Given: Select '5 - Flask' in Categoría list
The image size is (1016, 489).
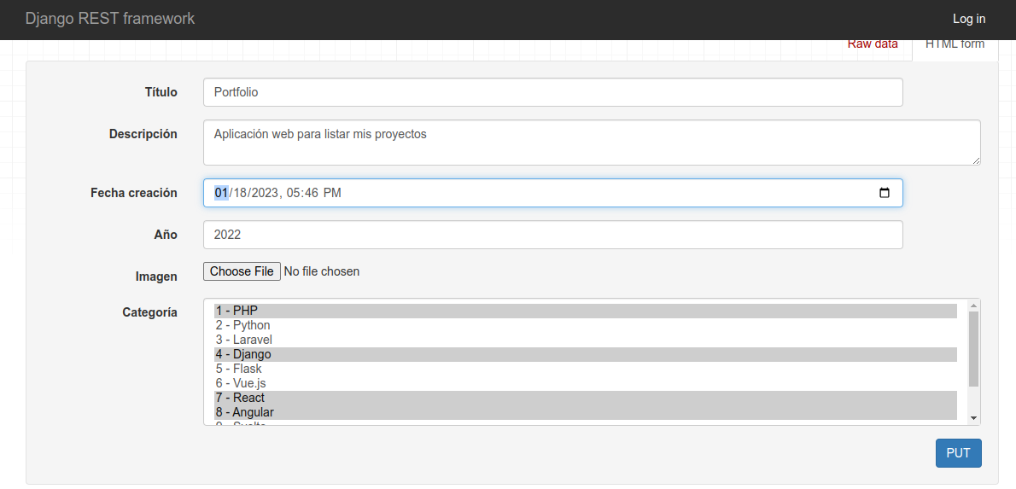Looking at the screenshot, I should (x=585, y=369).
